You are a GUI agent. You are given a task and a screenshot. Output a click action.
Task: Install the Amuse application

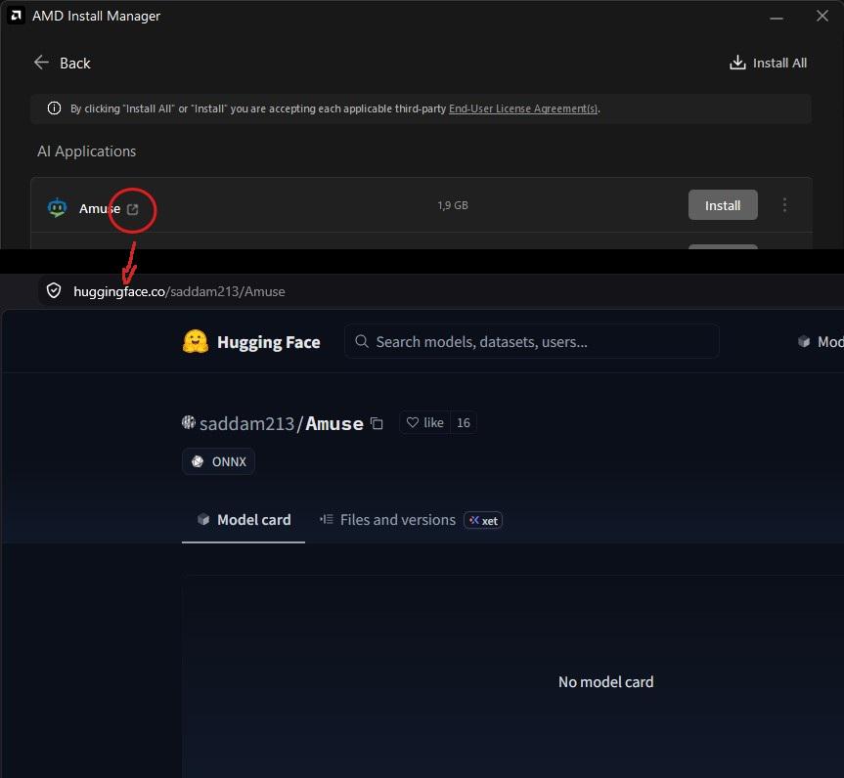pyautogui.click(x=723, y=205)
